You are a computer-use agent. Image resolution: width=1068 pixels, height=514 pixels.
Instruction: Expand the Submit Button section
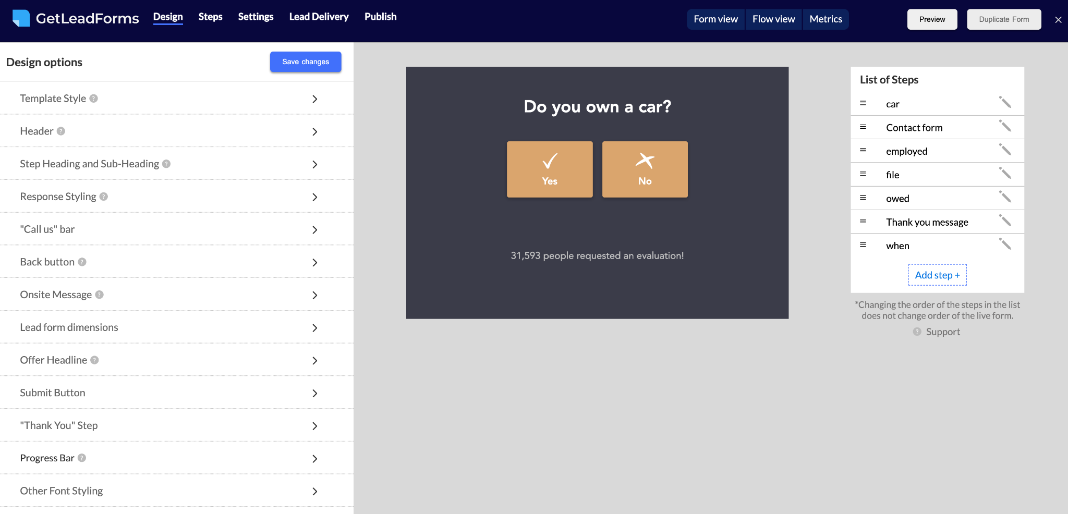tap(315, 393)
